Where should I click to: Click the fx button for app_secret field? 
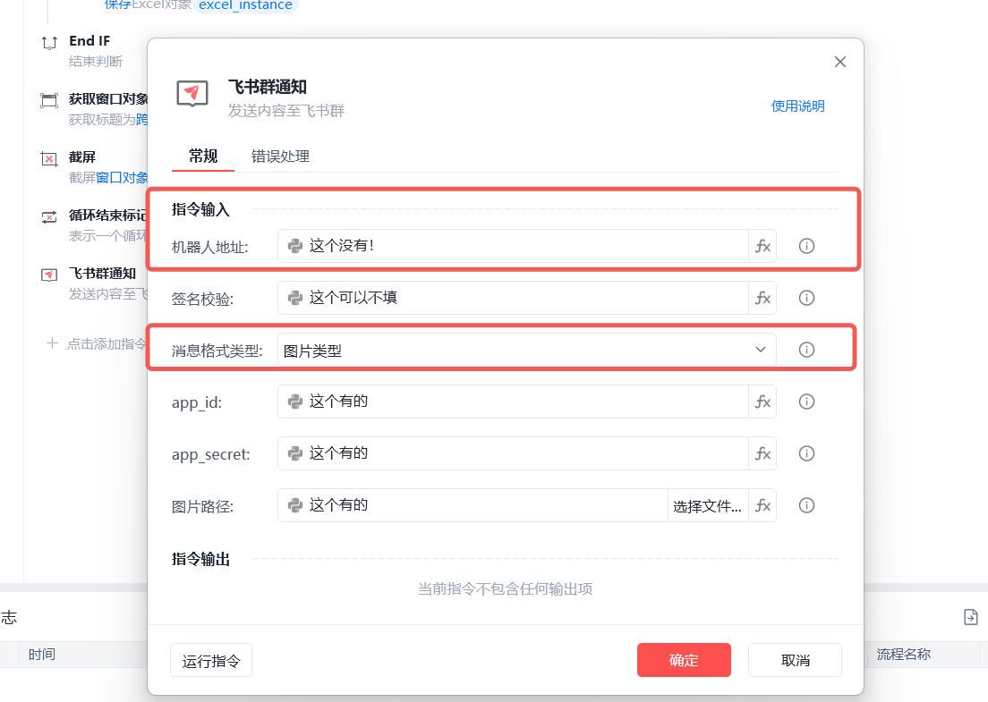(x=762, y=453)
